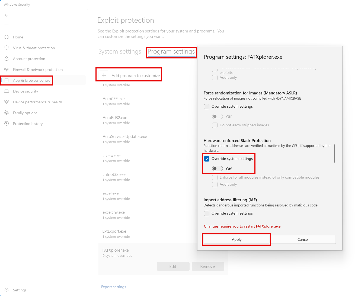
Task: Expand Add program to customize plus button
Action: [x=104, y=75]
